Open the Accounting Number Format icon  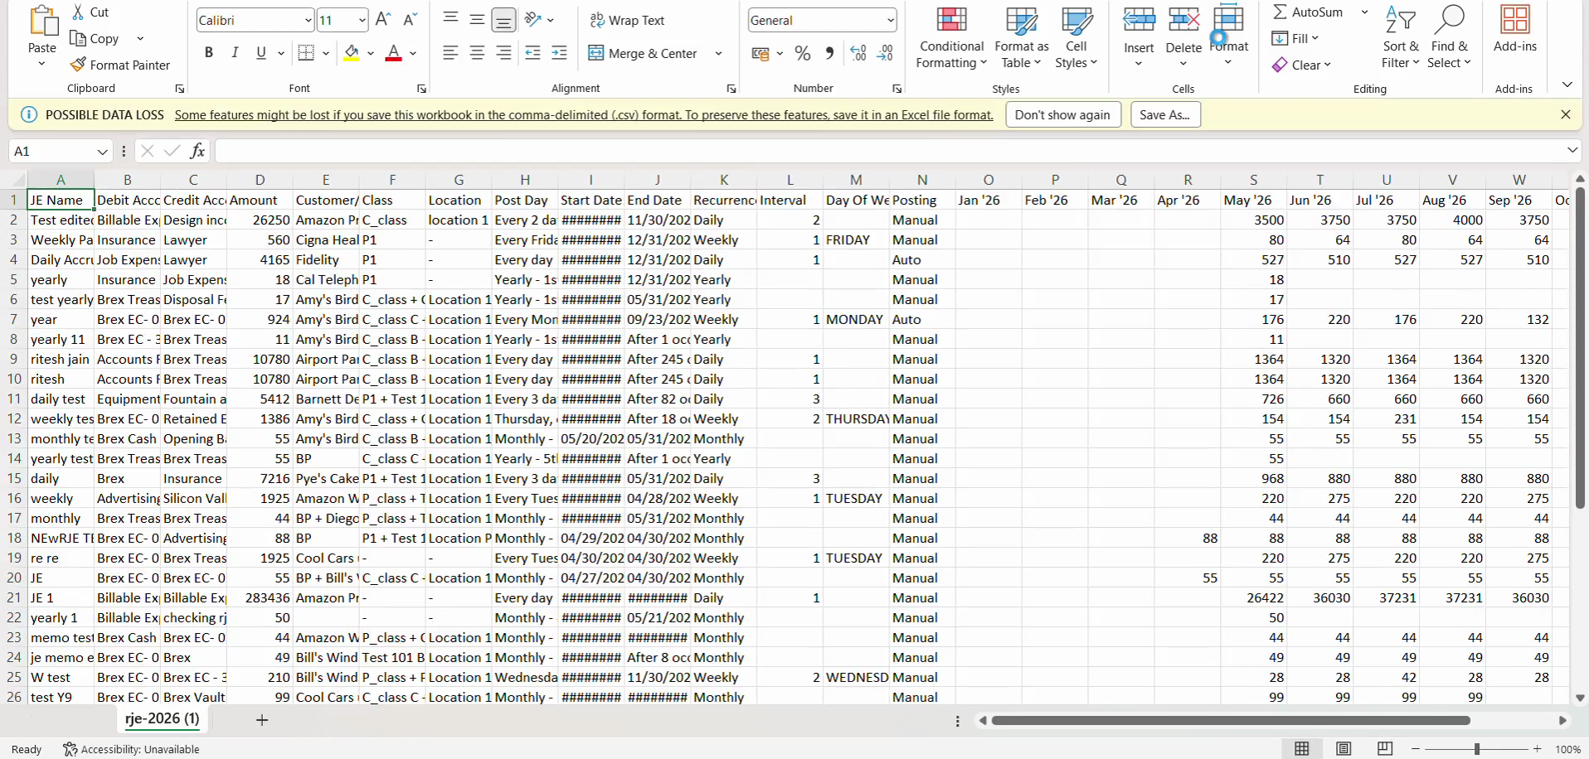pyautogui.click(x=760, y=54)
